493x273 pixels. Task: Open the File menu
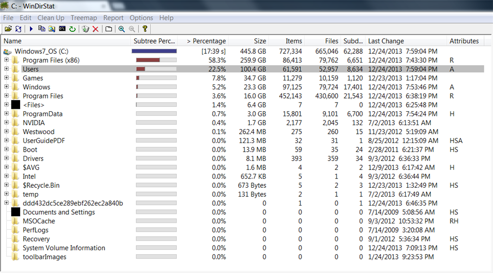(8, 18)
